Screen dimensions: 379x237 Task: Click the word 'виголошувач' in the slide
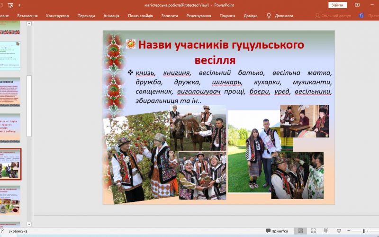pyautogui.click(x=199, y=91)
